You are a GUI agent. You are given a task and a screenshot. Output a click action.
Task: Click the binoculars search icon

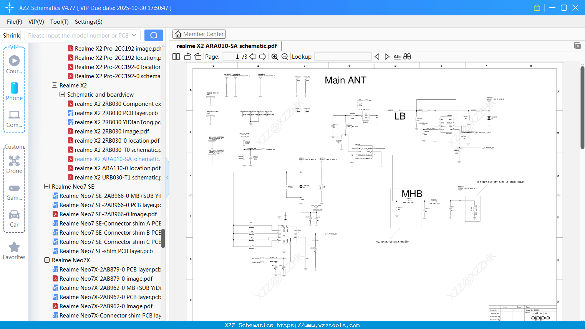(407, 57)
